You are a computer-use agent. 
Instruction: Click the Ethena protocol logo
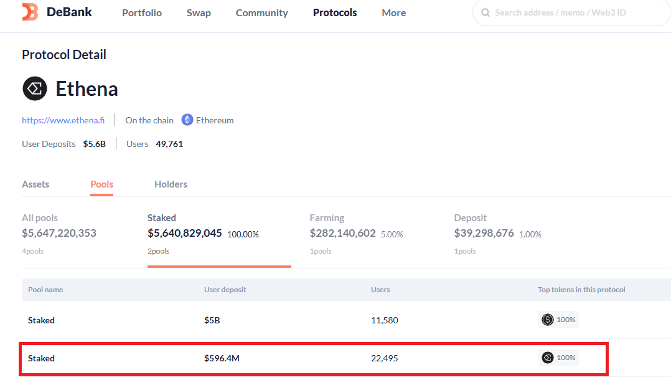[x=35, y=88]
